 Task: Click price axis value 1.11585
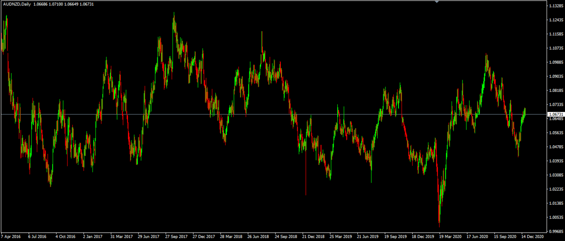555,34
